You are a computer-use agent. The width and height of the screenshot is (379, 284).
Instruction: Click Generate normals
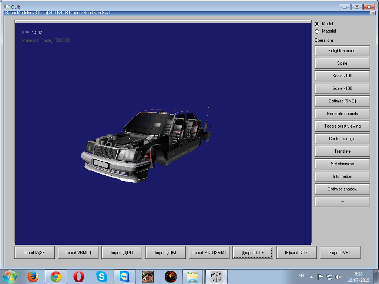(342, 114)
